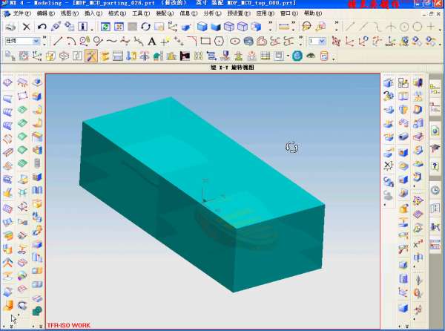This screenshot has height=331, width=445.
Task: Open Help question-mark tab in resource bar
Action: [x=435, y=166]
